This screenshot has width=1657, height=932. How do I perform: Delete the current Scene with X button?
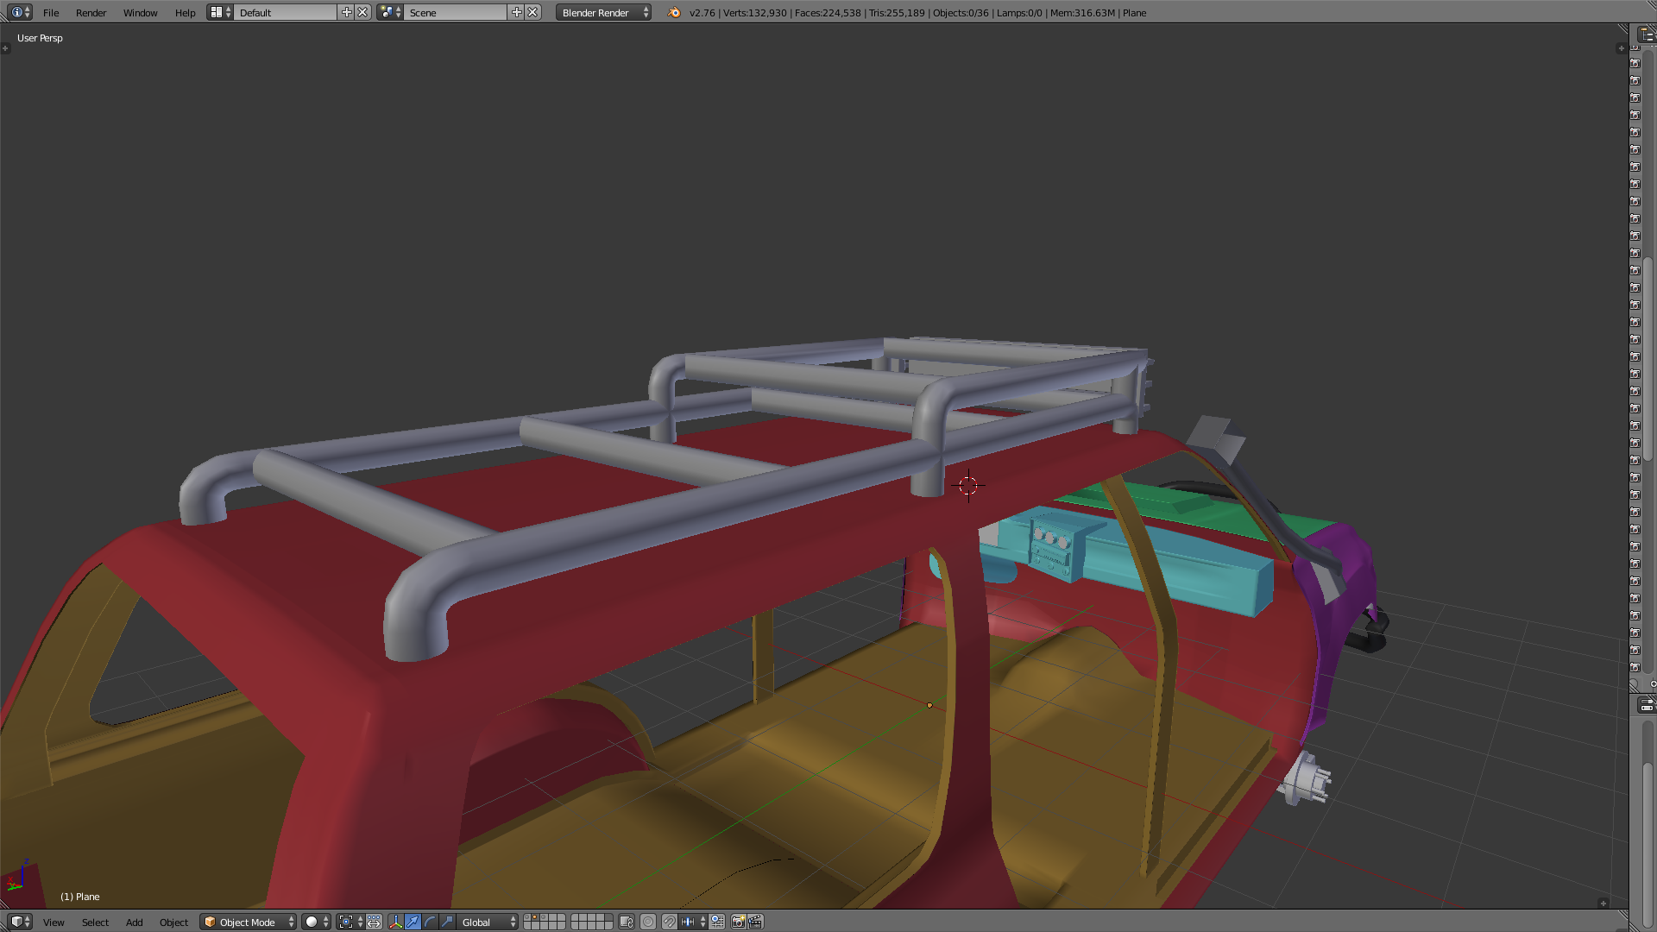(x=533, y=12)
